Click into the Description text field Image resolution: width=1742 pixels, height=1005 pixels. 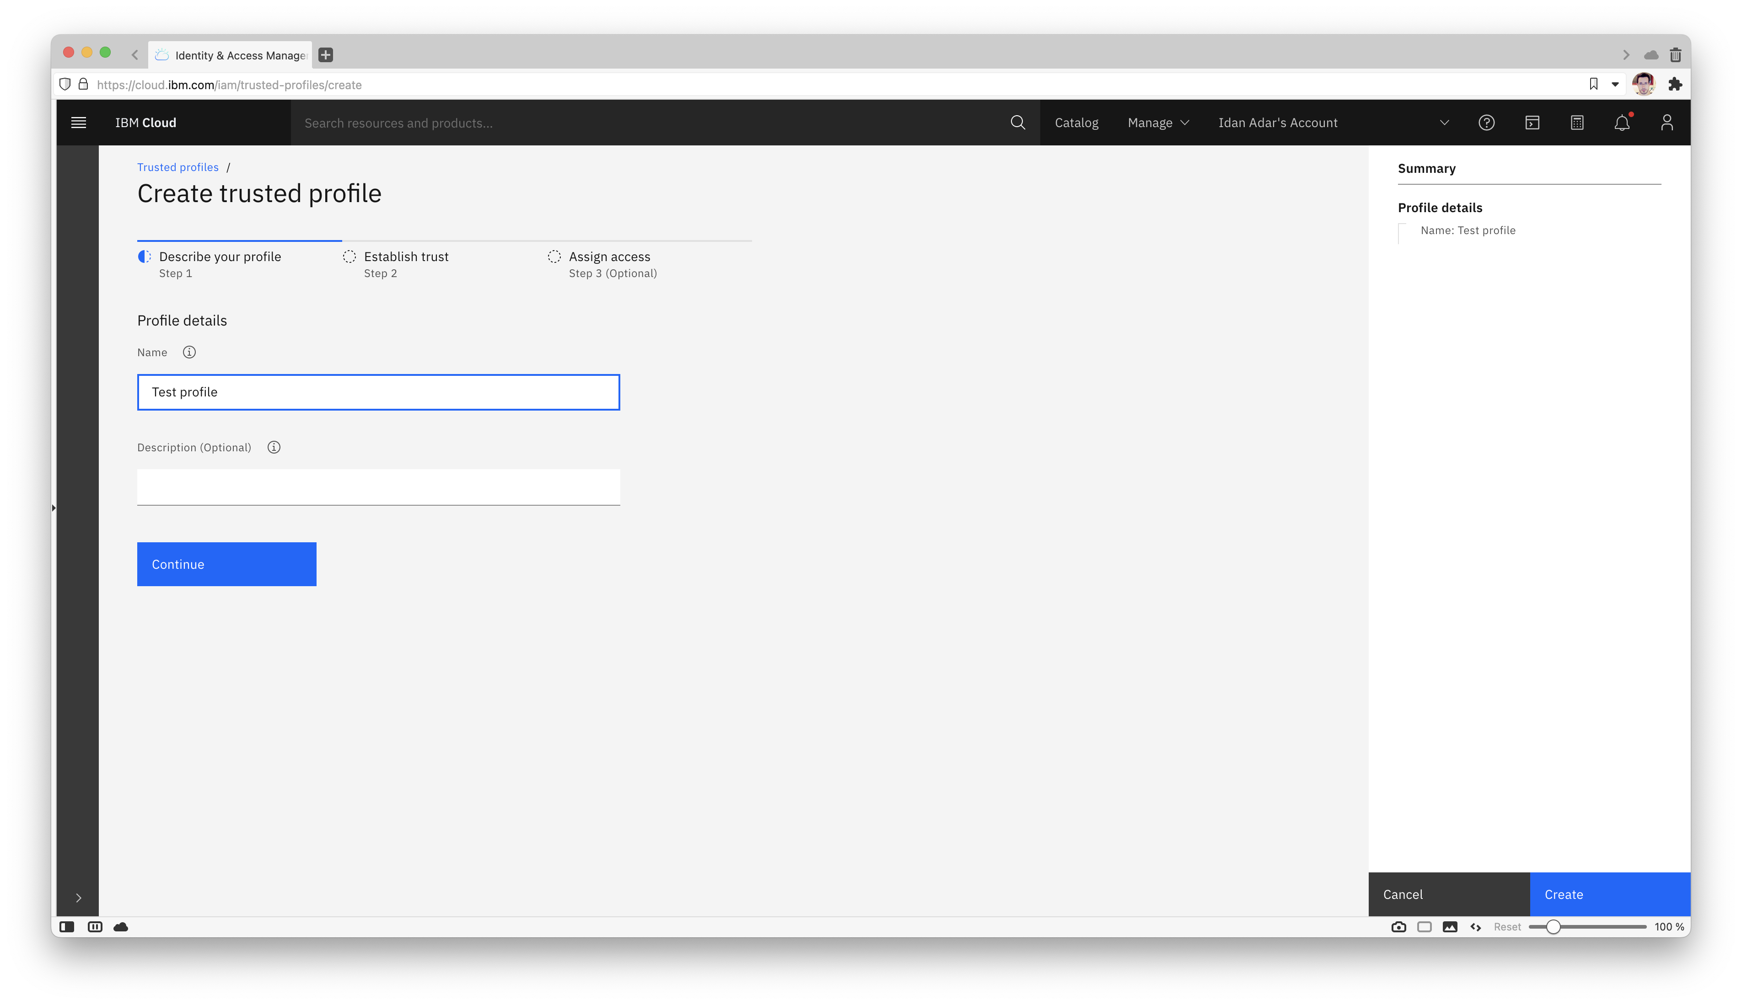[378, 487]
